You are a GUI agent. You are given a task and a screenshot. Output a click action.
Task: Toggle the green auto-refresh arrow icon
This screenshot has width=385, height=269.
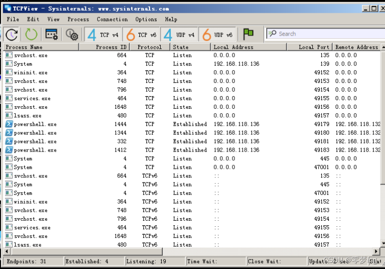pos(31,35)
